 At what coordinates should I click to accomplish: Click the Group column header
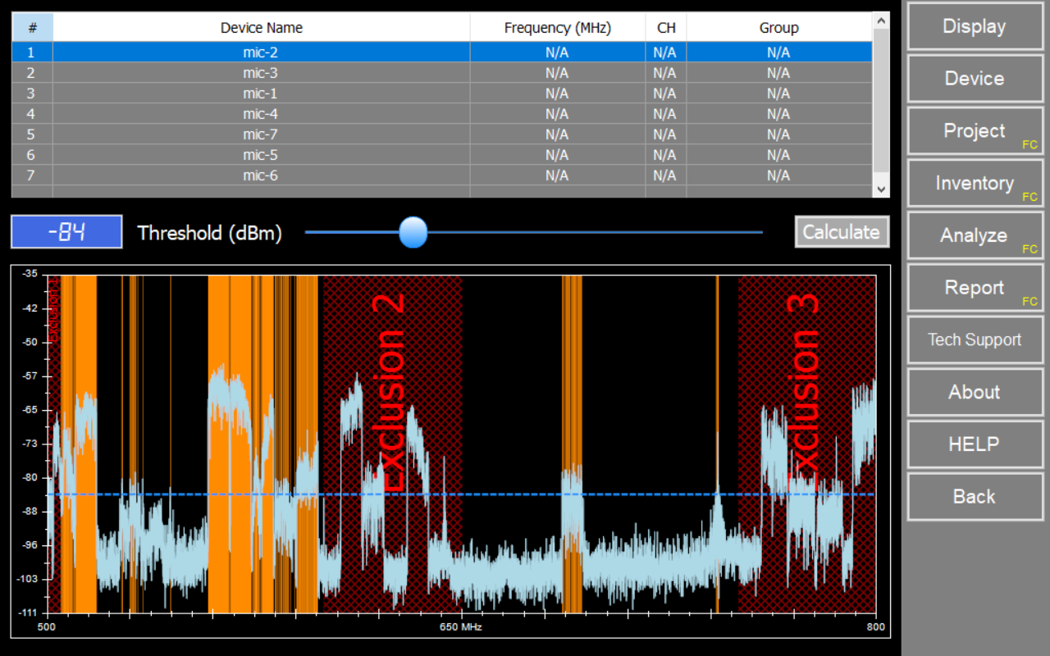(779, 28)
